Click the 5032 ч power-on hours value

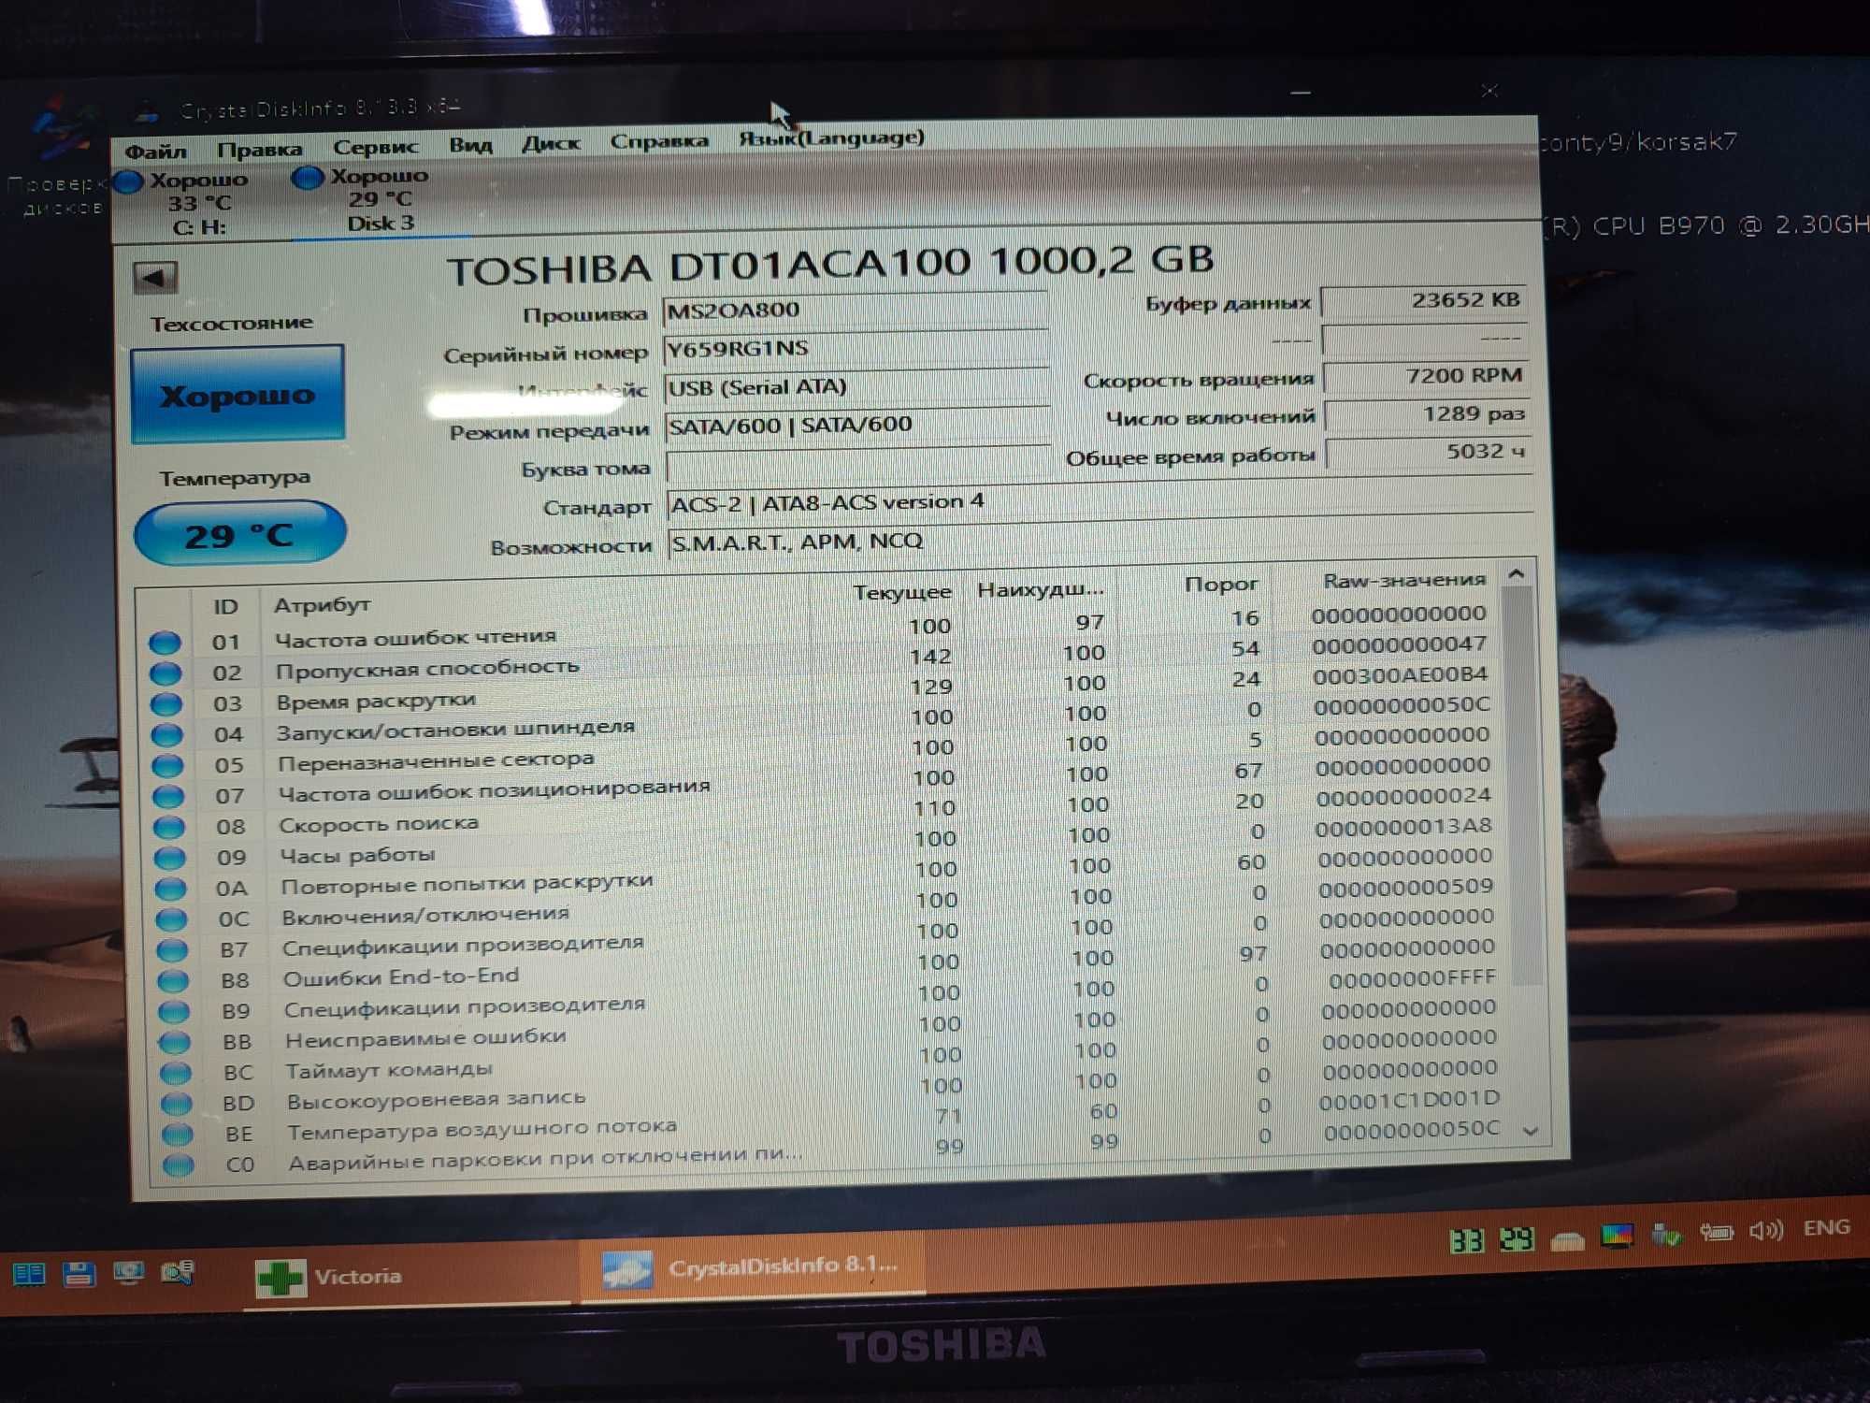pos(1429,452)
